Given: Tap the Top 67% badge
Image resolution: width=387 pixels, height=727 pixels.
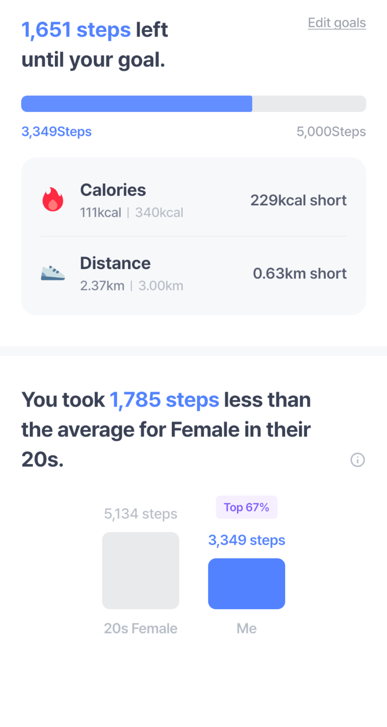Looking at the screenshot, I should 246,507.
